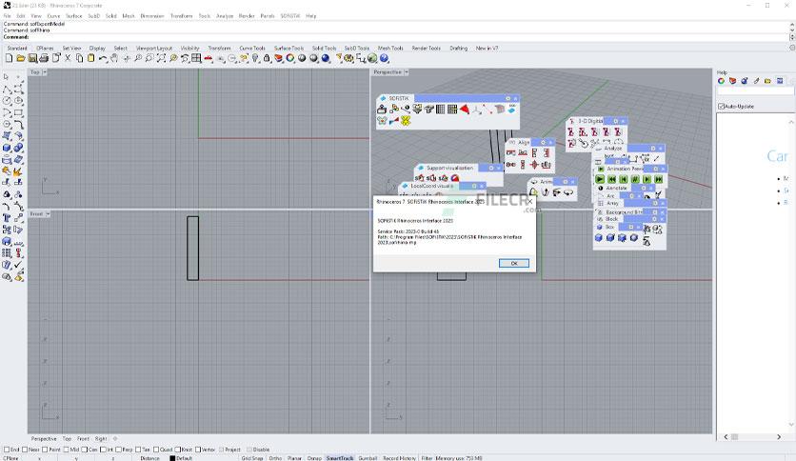The image size is (796, 461).
Task: Select the Circle tool in left sidebar
Action: [x=6, y=101]
